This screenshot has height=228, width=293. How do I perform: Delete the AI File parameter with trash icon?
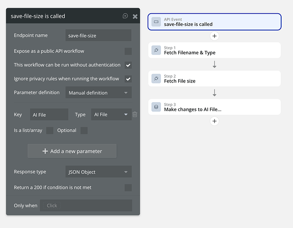pos(135,114)
